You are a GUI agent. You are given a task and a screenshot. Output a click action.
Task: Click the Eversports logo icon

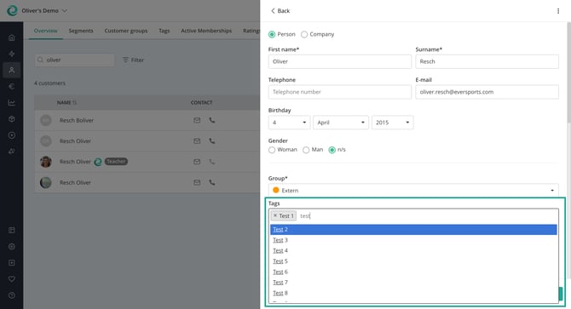12,10
